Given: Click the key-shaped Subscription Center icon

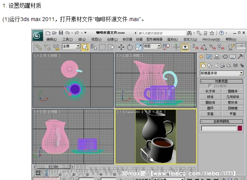Looking at the screenshot, I should click(x=199, y=33).
